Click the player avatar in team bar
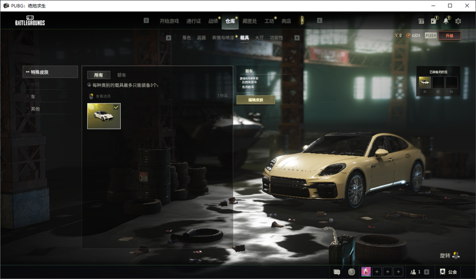The height and width of the screenshot is (279, 476). (x=366, y=272)
